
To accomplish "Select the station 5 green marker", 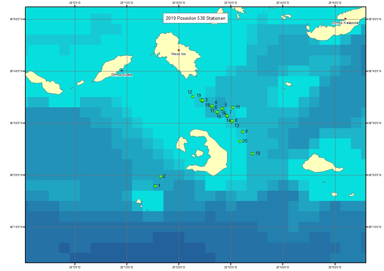I will click(x=222, y=108).
